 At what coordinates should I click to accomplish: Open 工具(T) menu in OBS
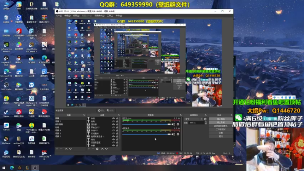[x=110, y=16]
